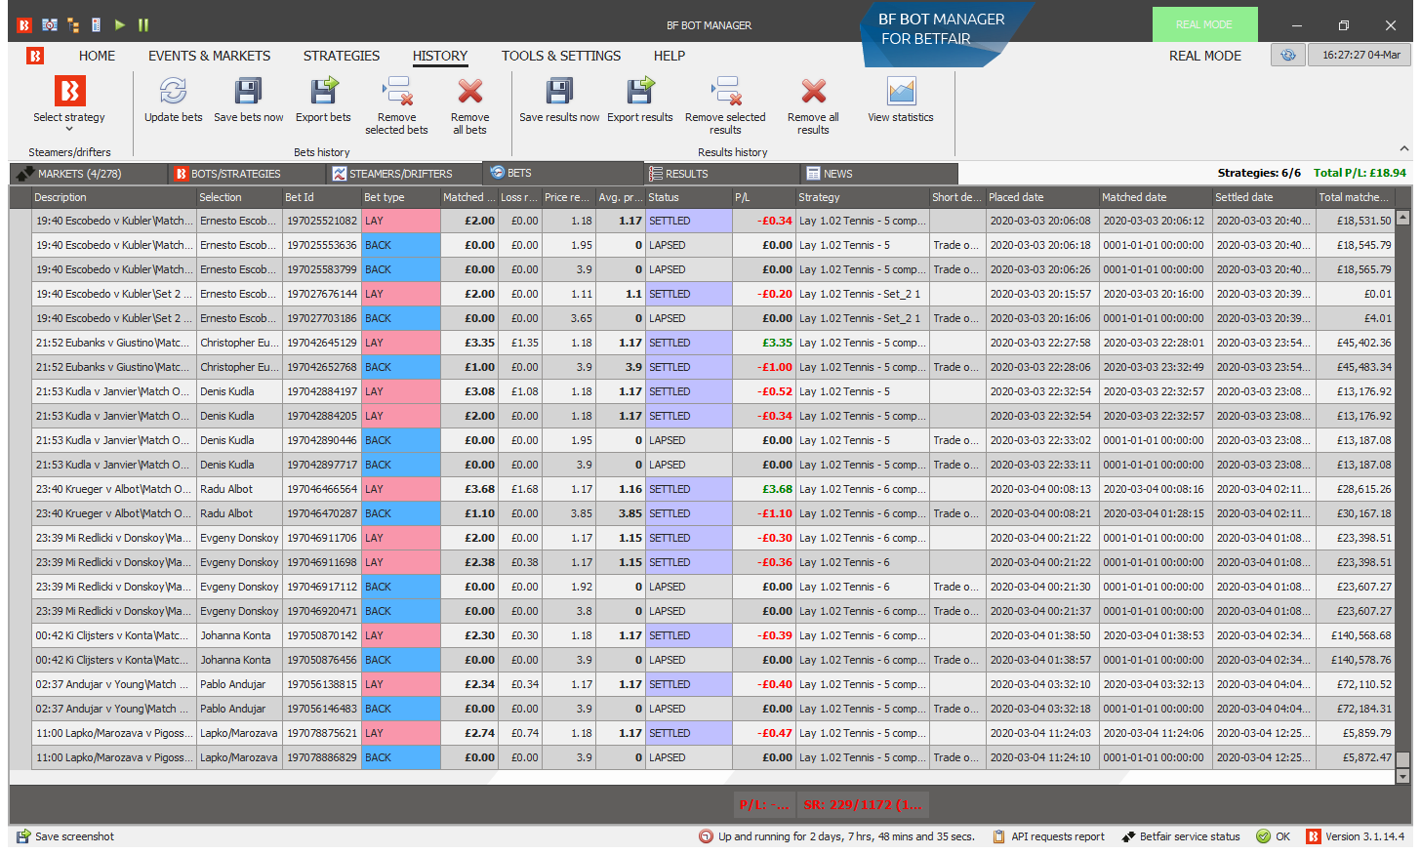This screenshot has height=855, width=1421.
Task: Click the Save screenshot status bar icon
Action: tap(23, 836)
